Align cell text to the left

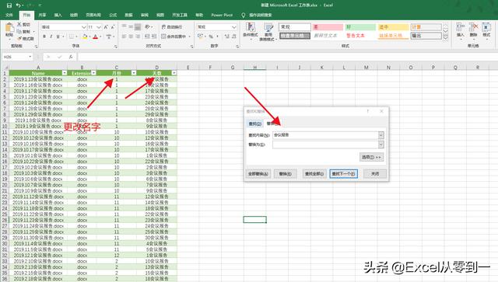click(124, 37)
